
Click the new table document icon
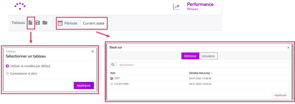click(x=31, y=23)
